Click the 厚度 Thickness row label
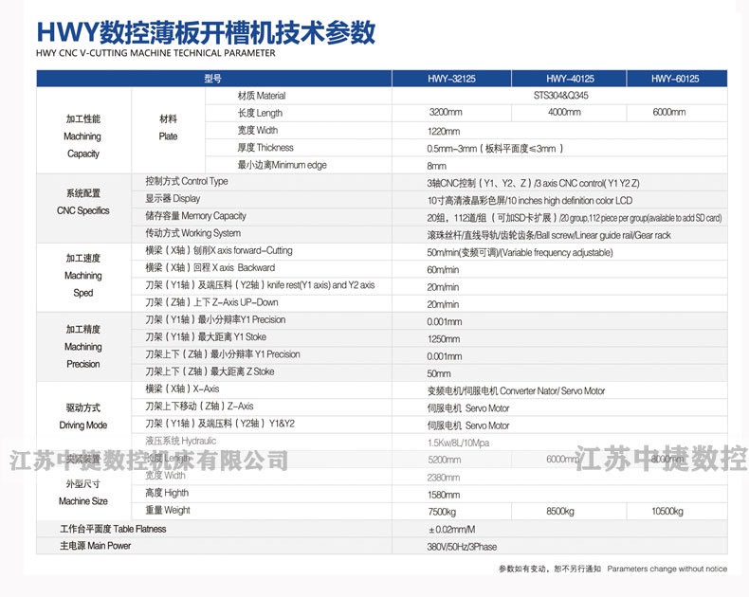This screenshot has height=597, width=749. (x=265, y=148)
